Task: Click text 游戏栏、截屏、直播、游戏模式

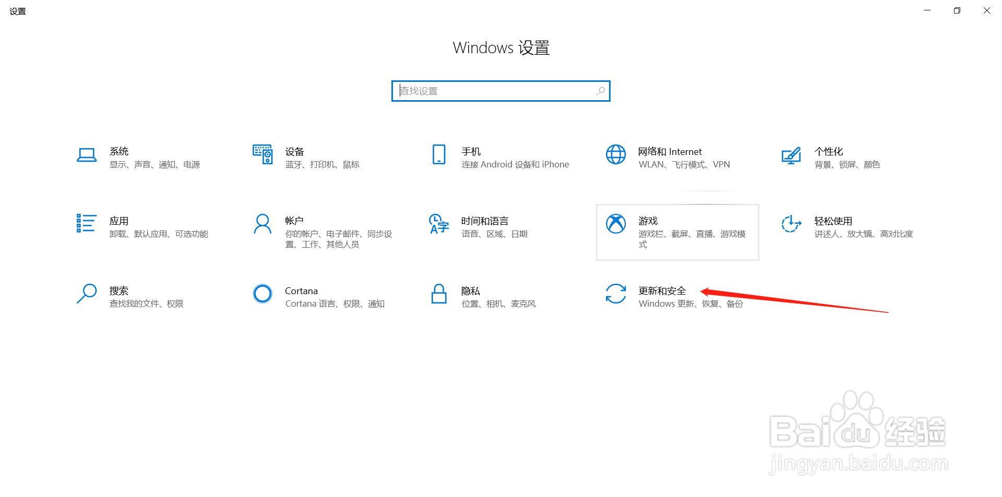Action: tap(692, 239)
